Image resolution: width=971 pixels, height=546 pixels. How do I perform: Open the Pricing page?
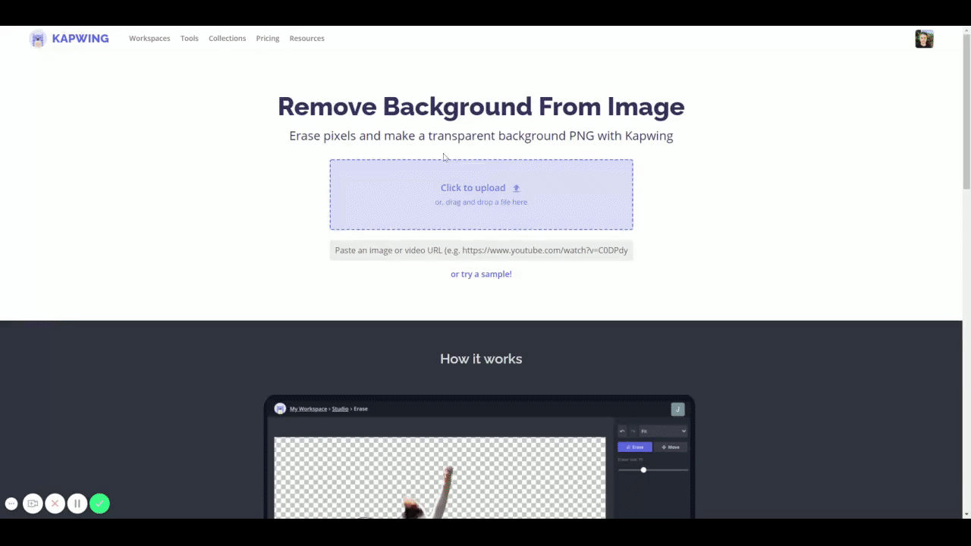pos(268,39)
